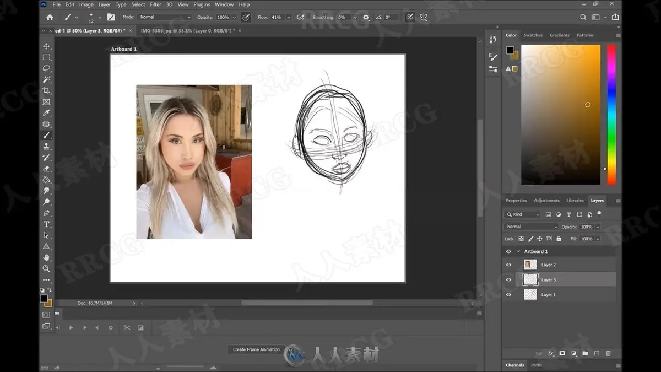Hide Layer 2 visibility eye
The image size is (661, 372).
pos(508,265)
